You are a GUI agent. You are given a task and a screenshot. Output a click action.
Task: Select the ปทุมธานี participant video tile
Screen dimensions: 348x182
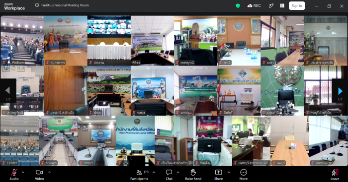[x=282, y=91]
